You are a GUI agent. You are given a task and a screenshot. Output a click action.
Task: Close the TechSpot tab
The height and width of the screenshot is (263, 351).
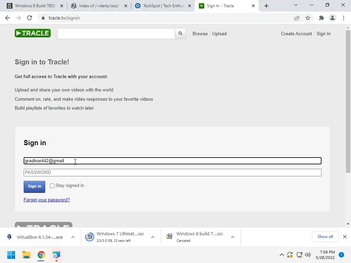pos(190,6)
